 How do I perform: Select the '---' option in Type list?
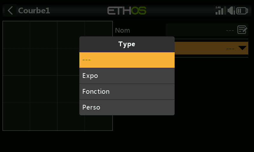pyautogui.click(x=127, y=60)
